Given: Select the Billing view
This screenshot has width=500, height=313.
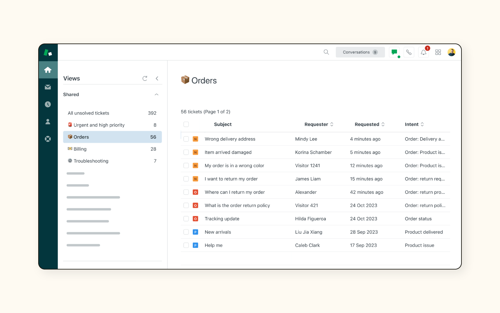Looking at the screenshot, I should coord(80,149).
